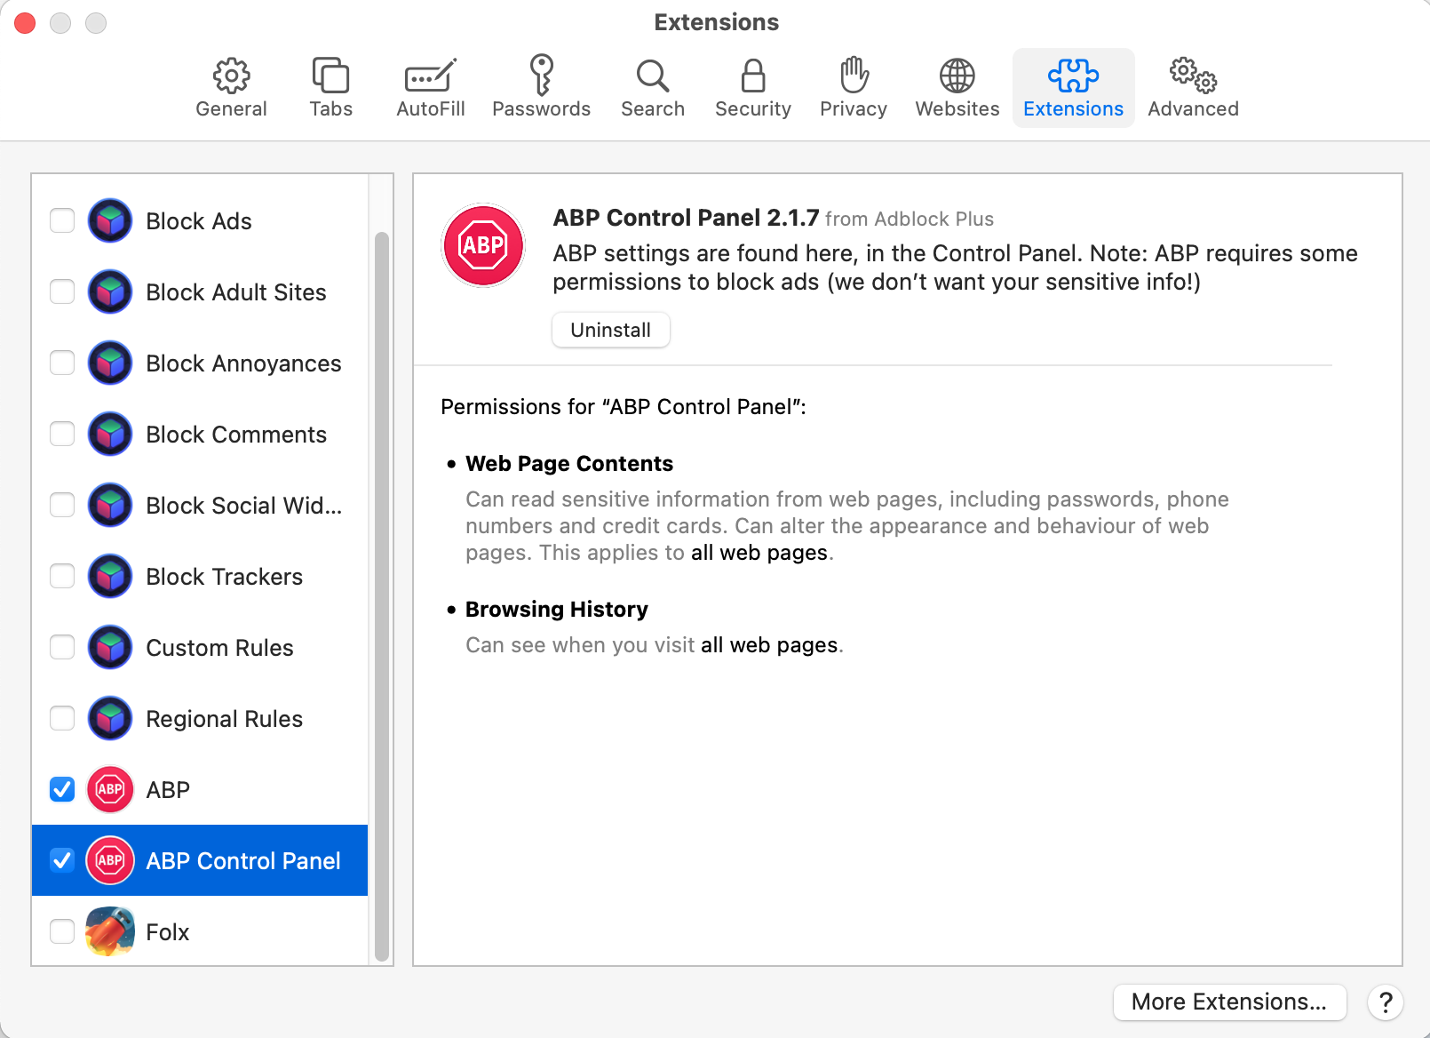Screen dimensions: 1430x1038
Task: Enable the Regional Rules checkbox
Action: 62,718
